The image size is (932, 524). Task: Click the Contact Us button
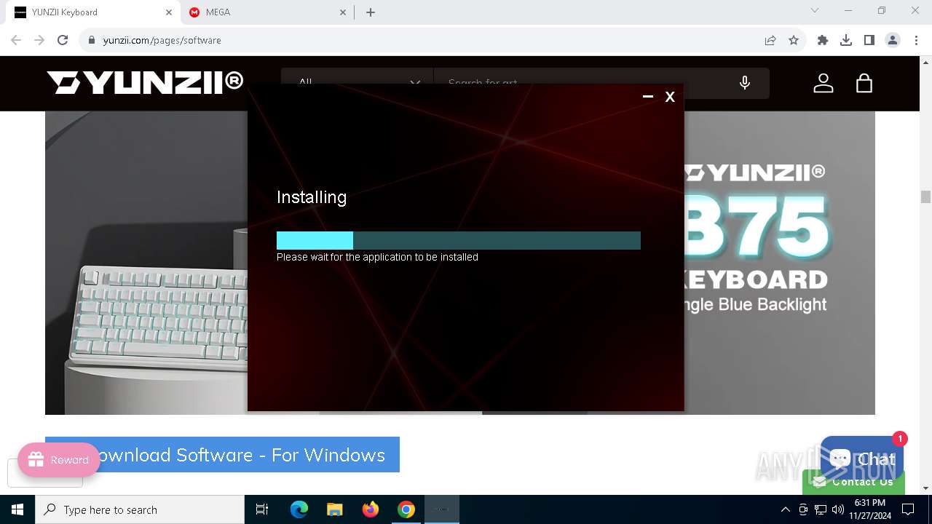(x=854, y=483)
